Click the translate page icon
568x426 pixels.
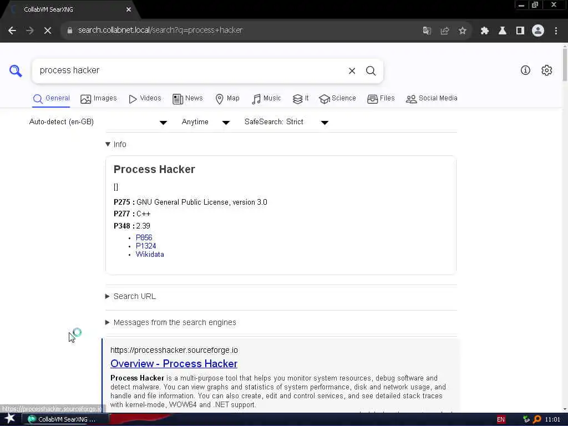427,31
